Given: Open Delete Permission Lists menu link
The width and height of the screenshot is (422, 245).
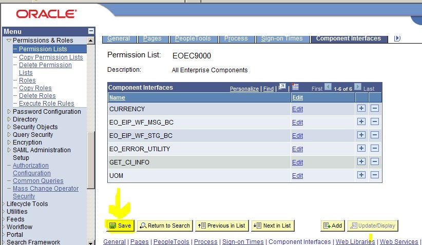Looking at the screenshot, I should pyautogui.click(x=45, y=69).
